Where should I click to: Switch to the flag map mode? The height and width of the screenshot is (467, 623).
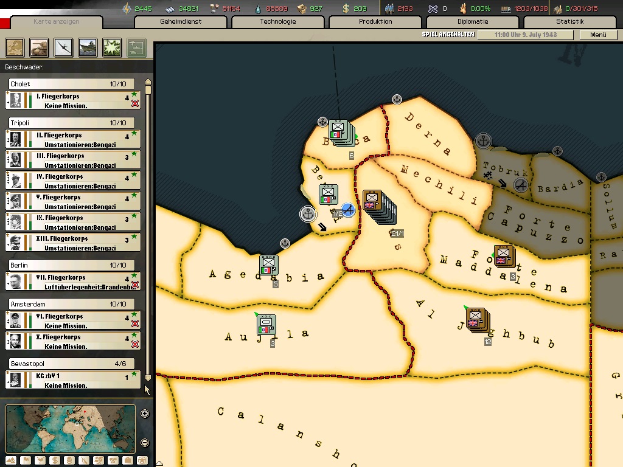pyautogui.click(x=26, y=460)
